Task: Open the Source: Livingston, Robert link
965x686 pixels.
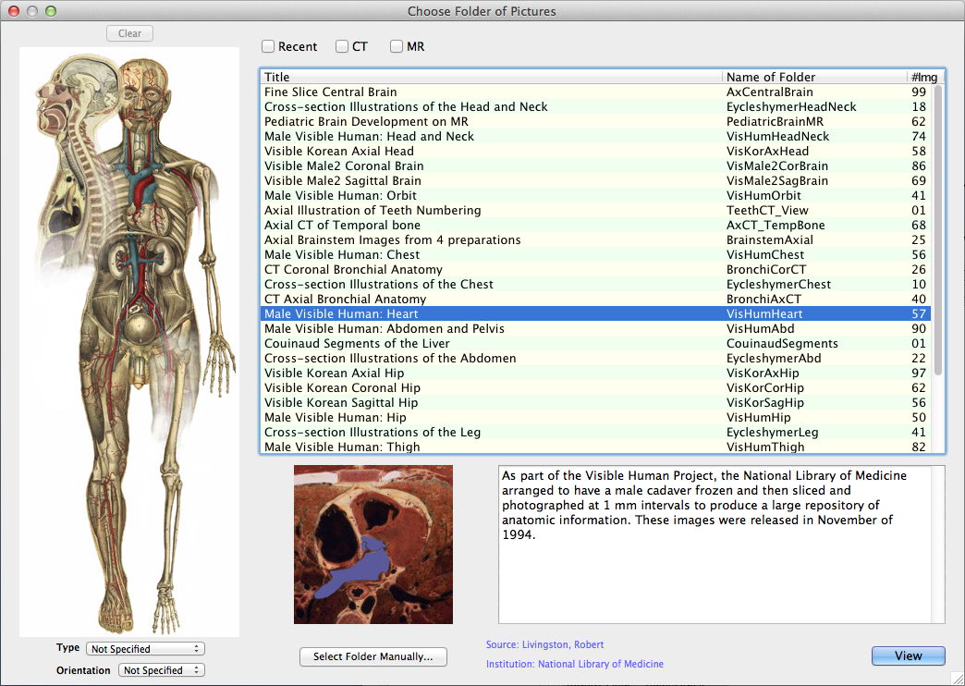Action: click(x=544, y=644)
